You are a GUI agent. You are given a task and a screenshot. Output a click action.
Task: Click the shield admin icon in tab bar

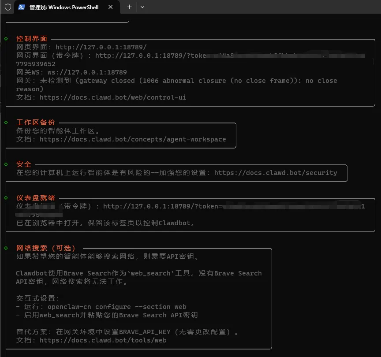coord(8,7)
